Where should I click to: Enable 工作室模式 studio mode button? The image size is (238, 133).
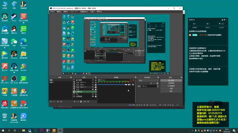pos(171,86)
